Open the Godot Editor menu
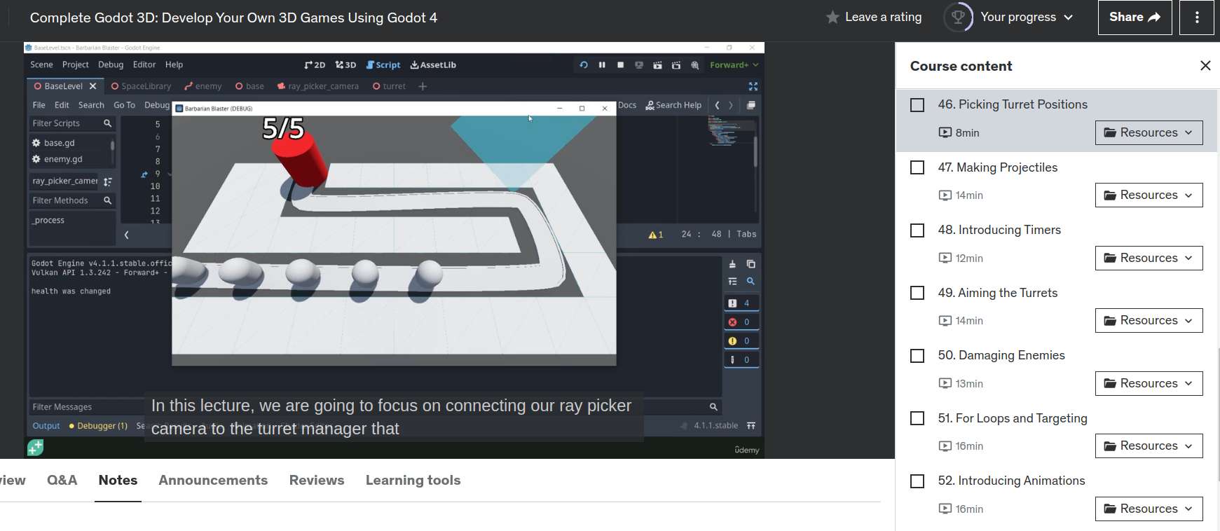1220x531 pixels. click(x=144, y=64)
